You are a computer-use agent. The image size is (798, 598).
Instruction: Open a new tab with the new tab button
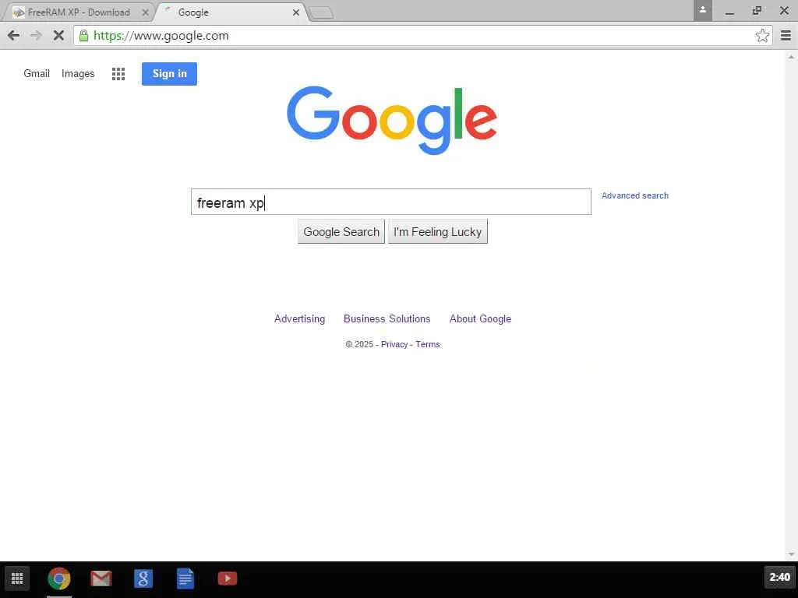321,13
